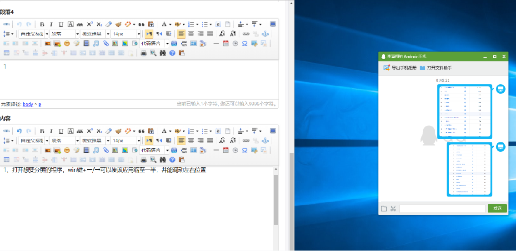Open print function in 段落4 editor toolbar
The width and height of the screenshot is (516, 251).
(x=144, y=53)
